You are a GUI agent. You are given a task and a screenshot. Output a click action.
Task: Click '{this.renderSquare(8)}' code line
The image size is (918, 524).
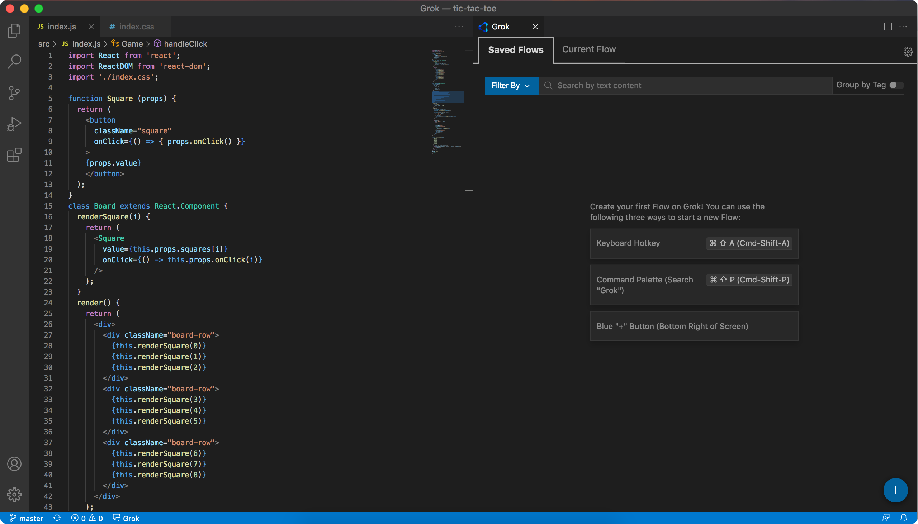click(x=159, y=475)
